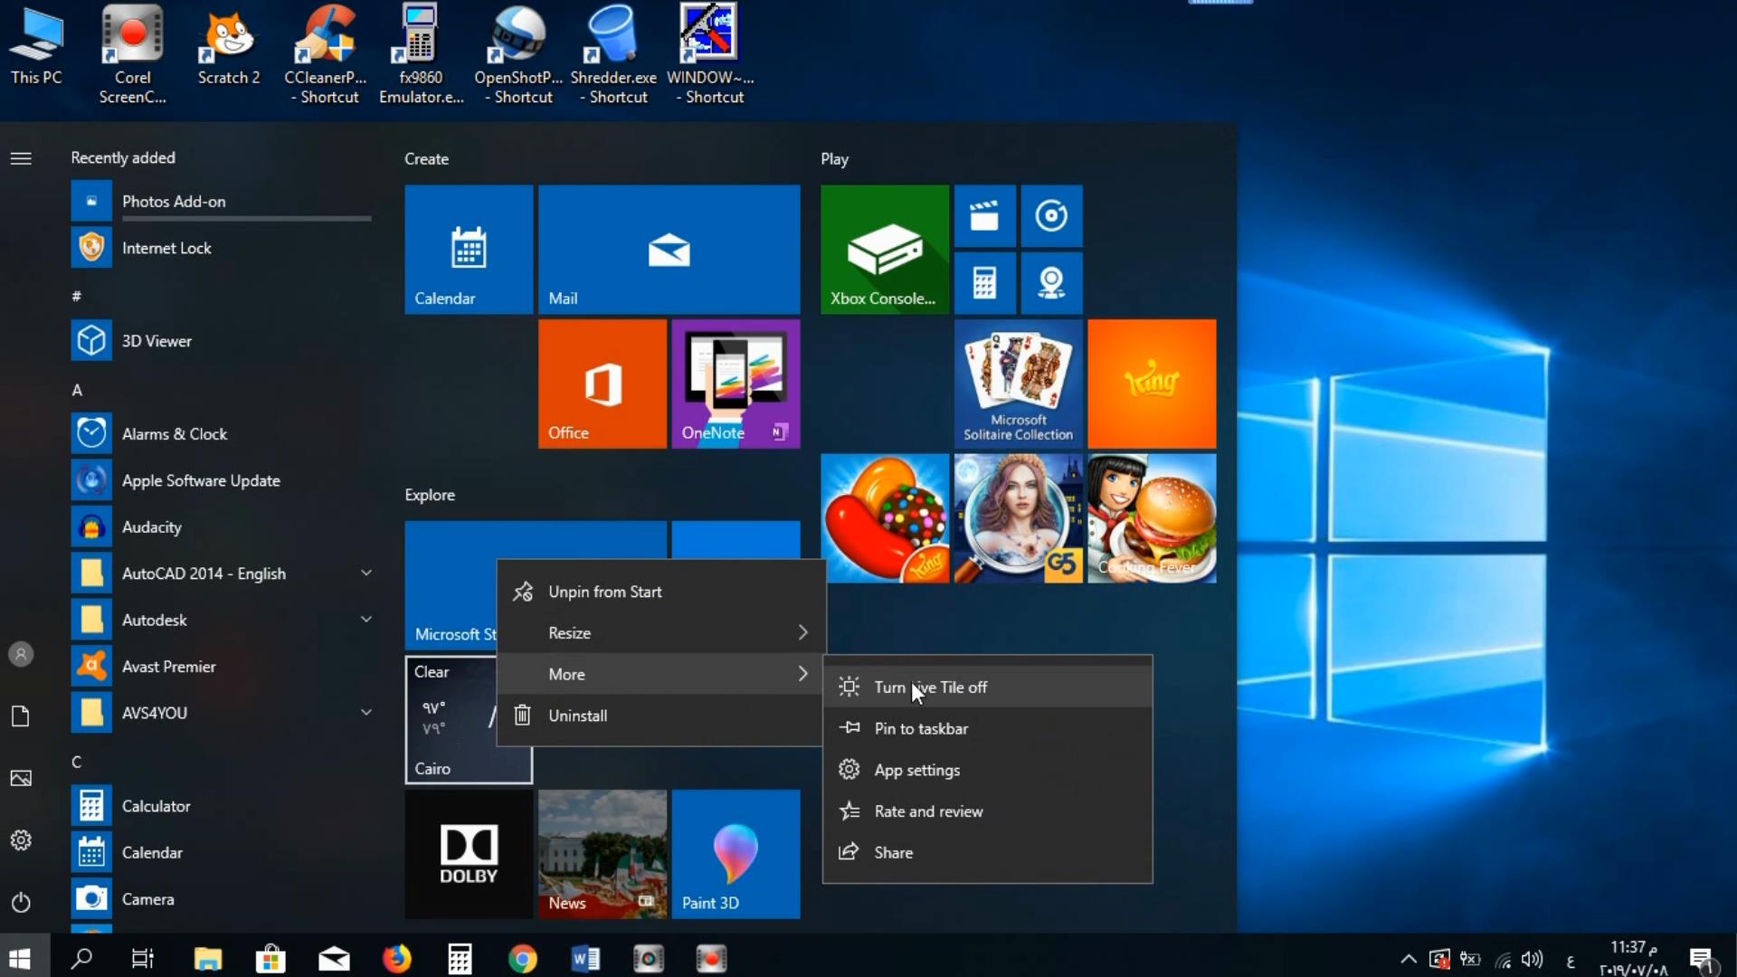Open the OneNote tile
Screen dimensions: 1737x977
[736, 384]
